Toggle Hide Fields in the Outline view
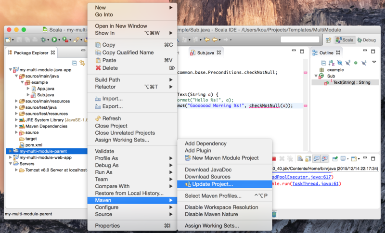This screenshot has height=233, width=385. pyautogui.click(x=340, y=63)
